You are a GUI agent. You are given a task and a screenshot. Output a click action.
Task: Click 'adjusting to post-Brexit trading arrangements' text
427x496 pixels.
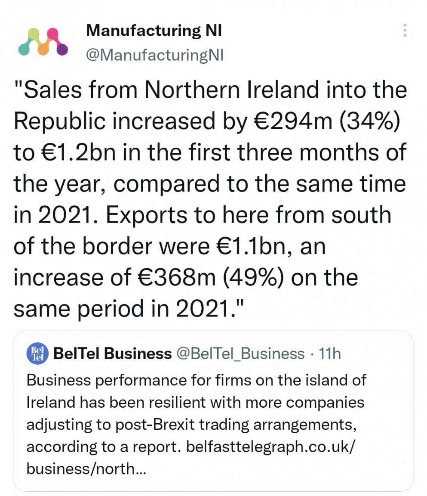pyautogui.click(x=192, y=425)
